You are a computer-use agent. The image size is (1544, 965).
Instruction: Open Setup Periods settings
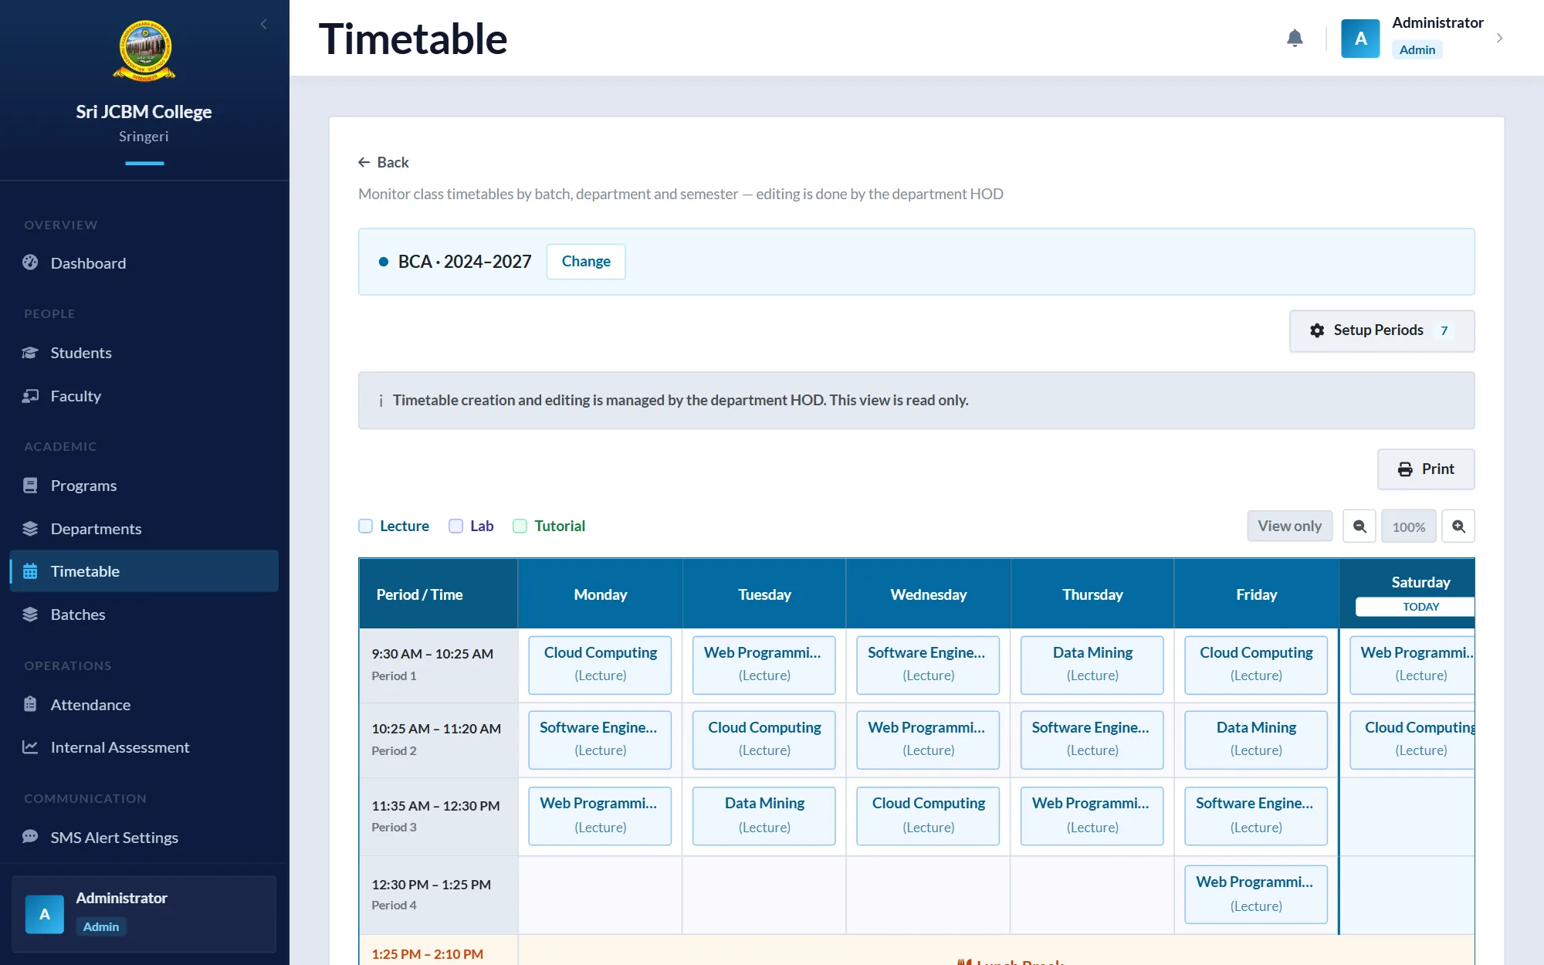tap(1382, 330)
